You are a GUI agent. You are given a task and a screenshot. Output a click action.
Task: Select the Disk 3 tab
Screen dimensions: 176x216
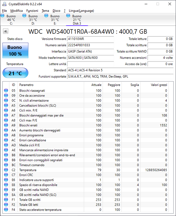click(x=77, y=19)
